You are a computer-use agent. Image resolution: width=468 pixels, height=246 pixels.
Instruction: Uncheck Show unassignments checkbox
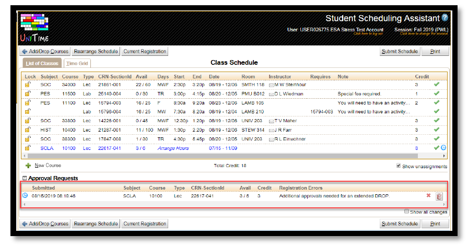click(400, 166)
